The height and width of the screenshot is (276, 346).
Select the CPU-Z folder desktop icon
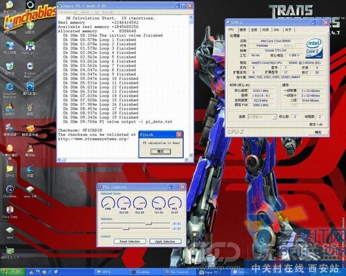pyautogui.click(x=10, y=171)
